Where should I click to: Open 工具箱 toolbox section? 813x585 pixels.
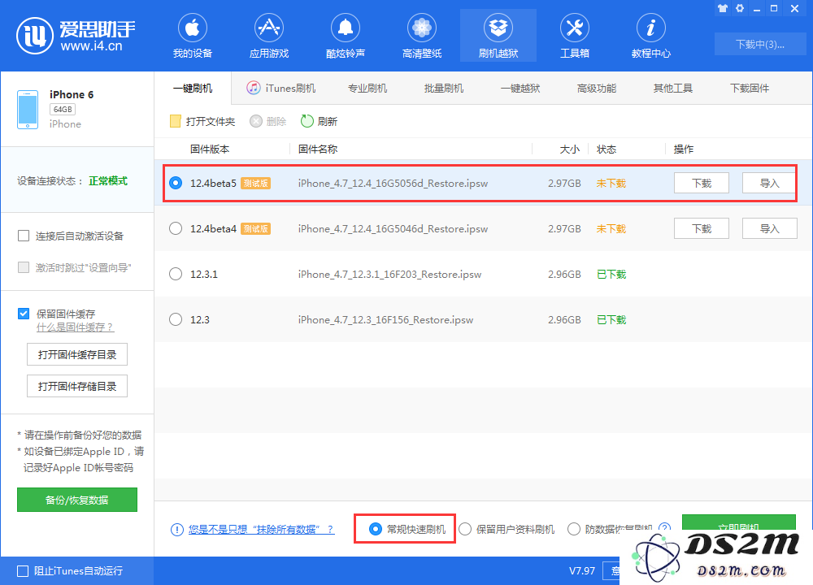(x=575, y=36)
